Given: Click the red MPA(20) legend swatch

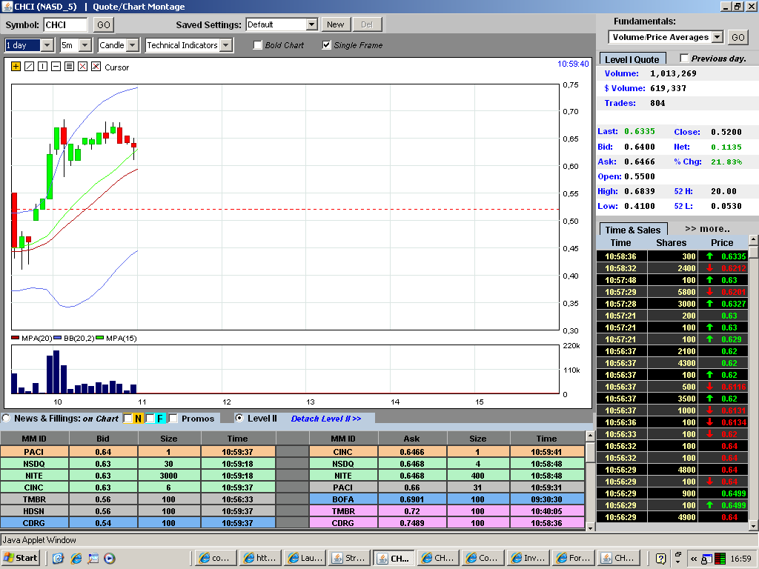Looking at the screenshot, I should click(16, 338).
